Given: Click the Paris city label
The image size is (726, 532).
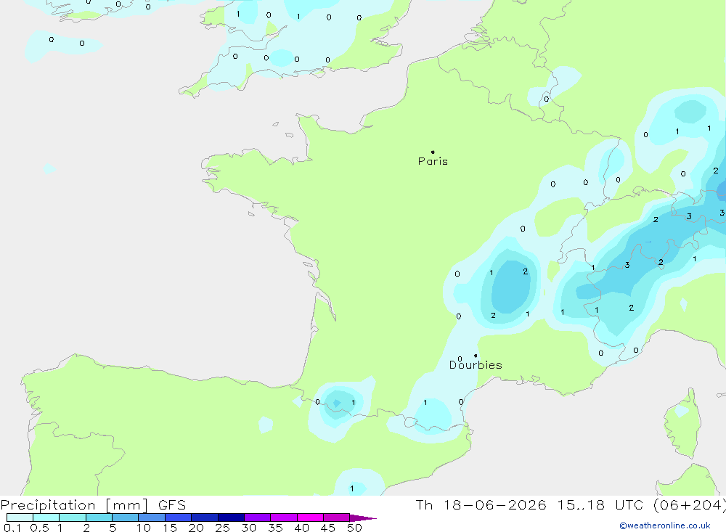Looking at the screenshot, I should tap(433, 161).
